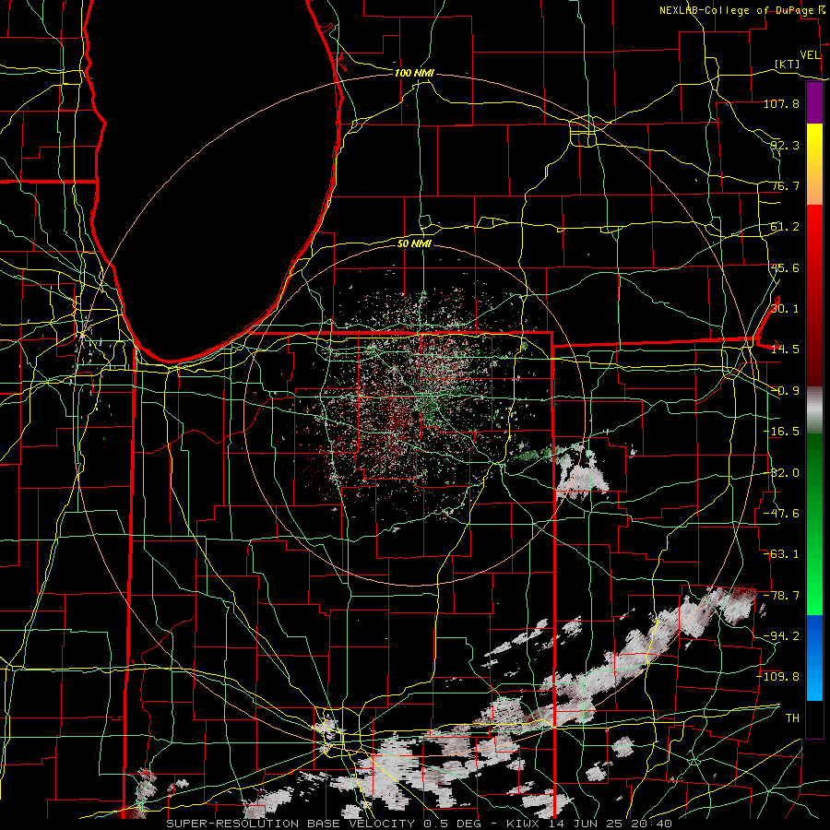Click the 30.1 velocity scale value
The height and width of the screenshot is (830, 830).
pos(785,309)
